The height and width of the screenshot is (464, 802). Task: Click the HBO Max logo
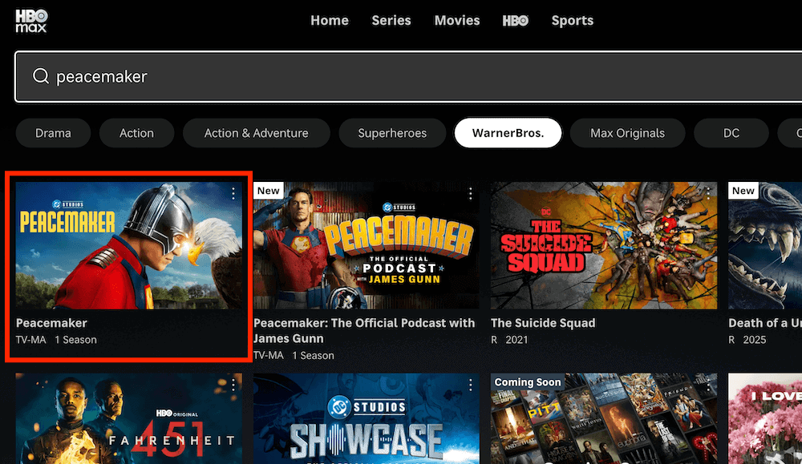click(x=31, y=21)
